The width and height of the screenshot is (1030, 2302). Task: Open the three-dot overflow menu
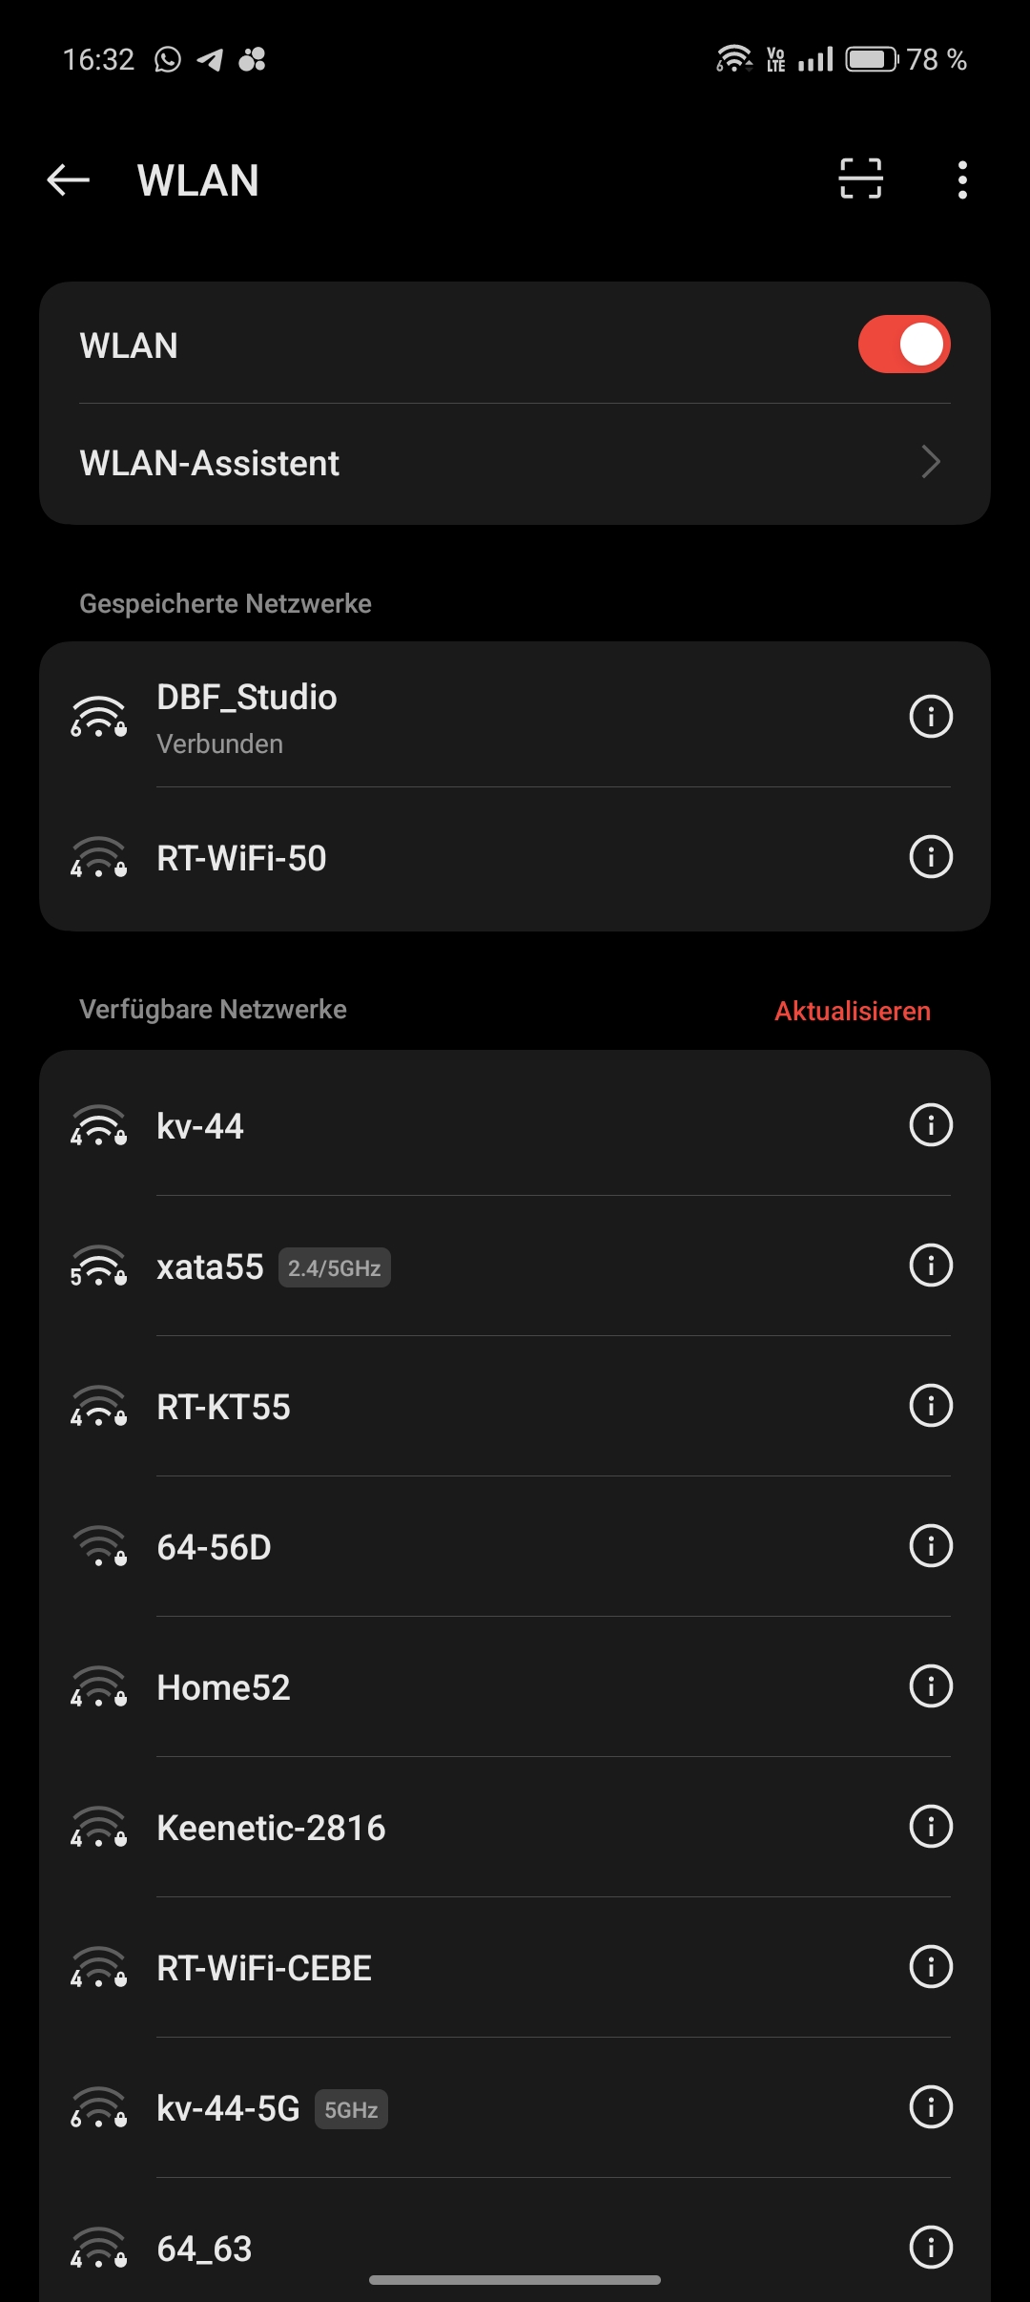coord(962,179)
